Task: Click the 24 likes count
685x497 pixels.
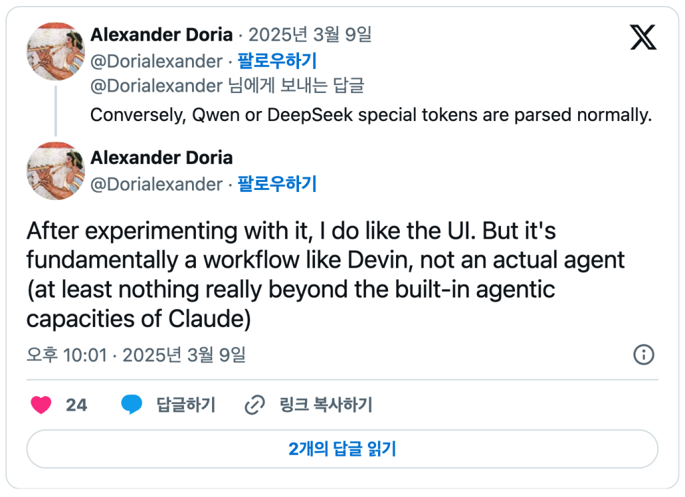Action: [x=76, y=405]
